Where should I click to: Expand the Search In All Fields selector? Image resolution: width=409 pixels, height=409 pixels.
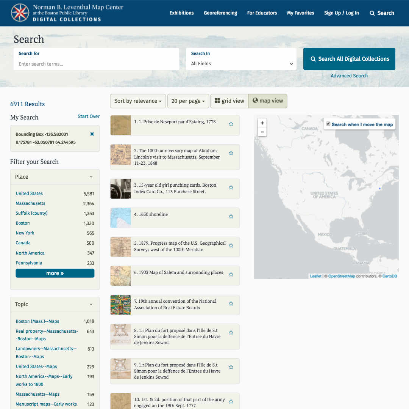tap(241, 63)
